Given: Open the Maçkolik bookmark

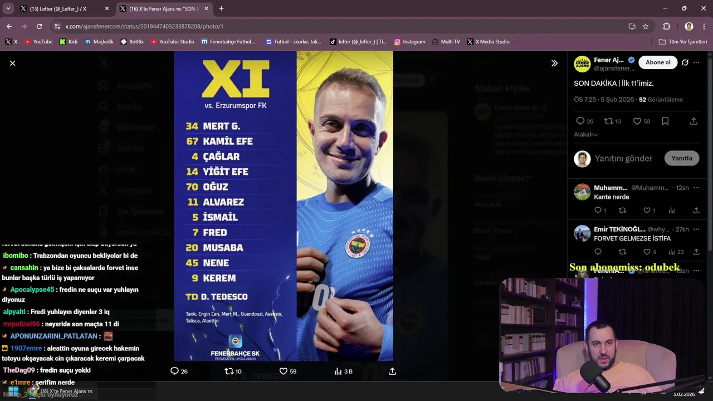Looking at the screenshot, I should point(99,42).
